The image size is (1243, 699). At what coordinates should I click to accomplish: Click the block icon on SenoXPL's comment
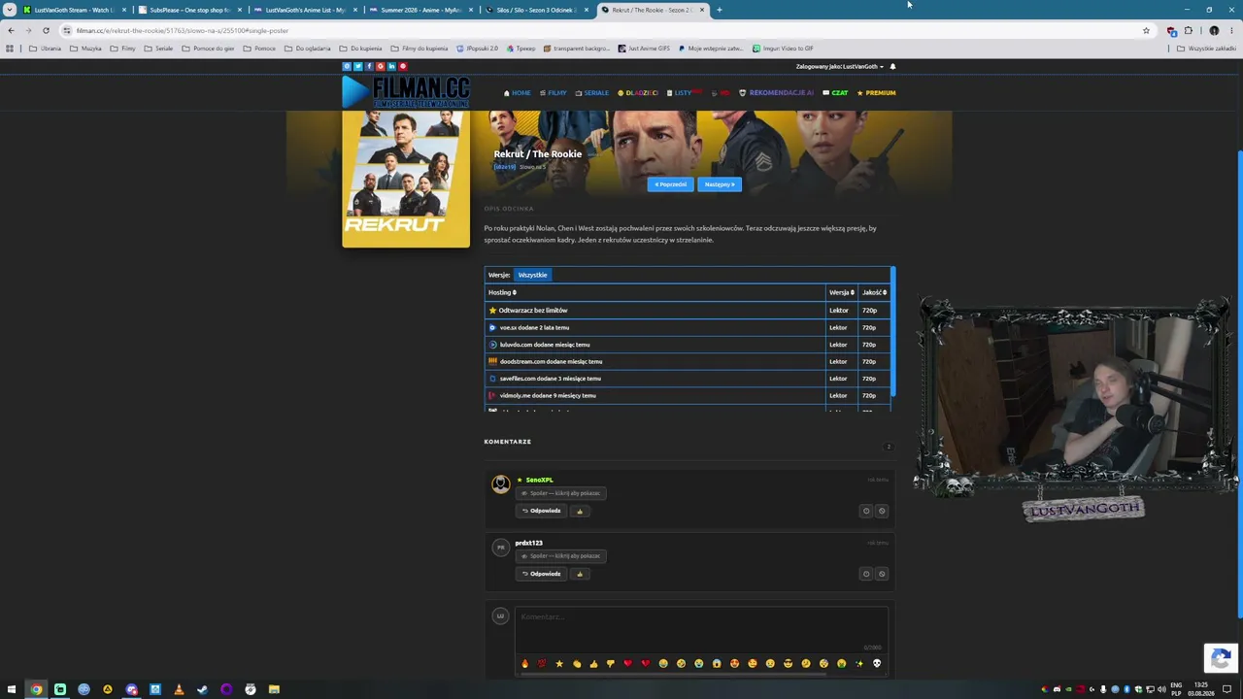[x=882, y=511]
